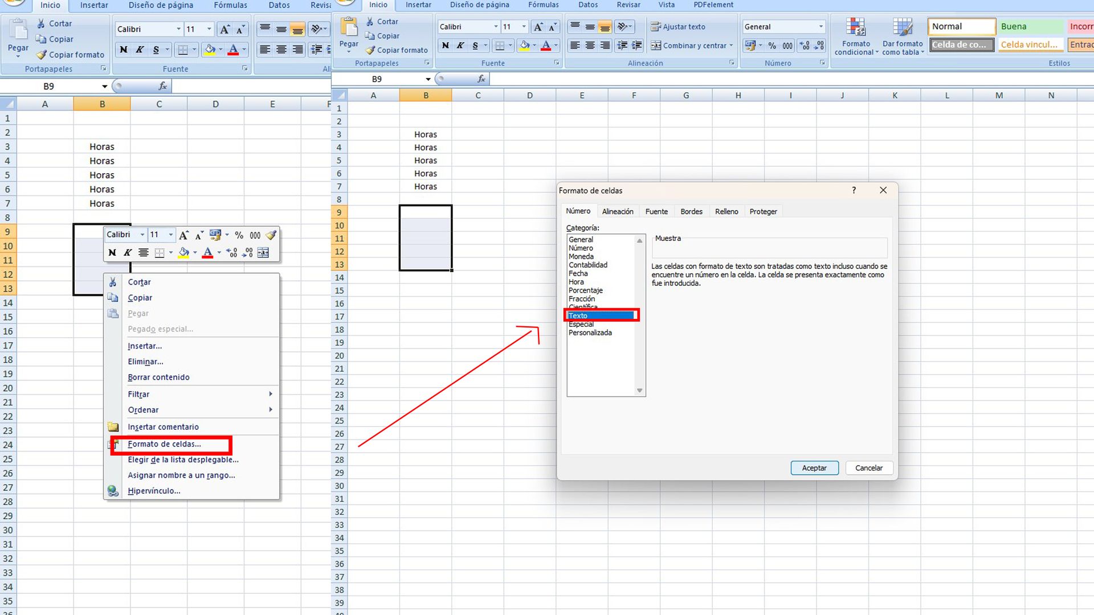Click the Cancelar button

(868, 468)
